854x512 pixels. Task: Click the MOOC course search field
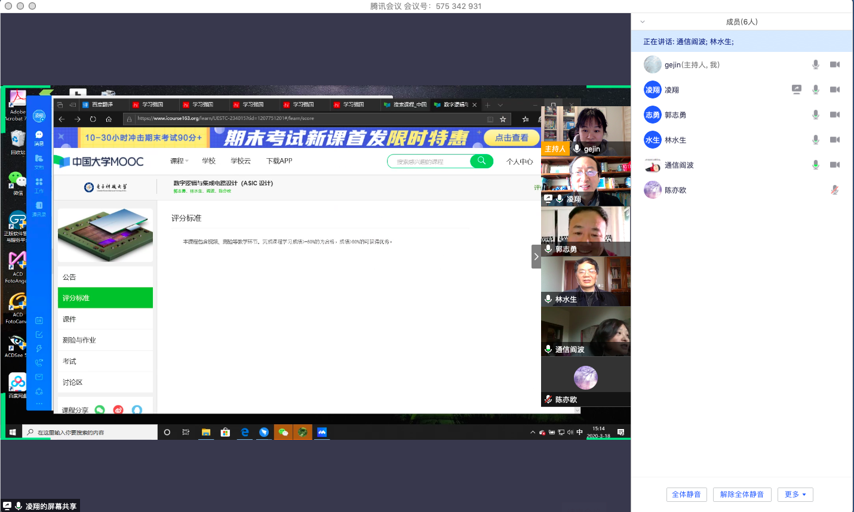(429, 162)
